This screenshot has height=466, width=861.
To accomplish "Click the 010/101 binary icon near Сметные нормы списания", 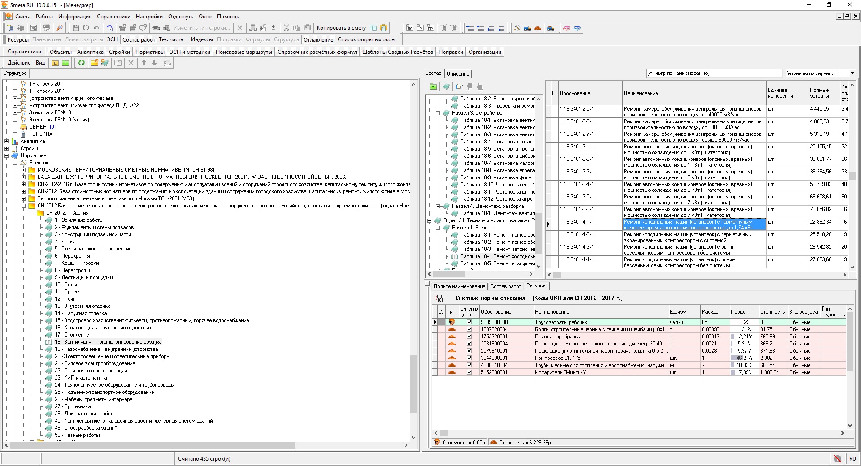I will [x=440, y=298].
